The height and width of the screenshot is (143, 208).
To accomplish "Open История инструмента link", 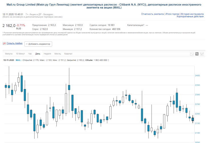I will [x=192, y=14].
